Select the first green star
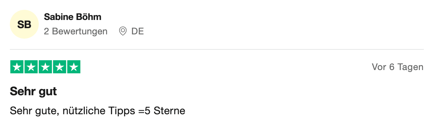Image resolution: width=433 pixels, height=127 pixels. point(17,67)
